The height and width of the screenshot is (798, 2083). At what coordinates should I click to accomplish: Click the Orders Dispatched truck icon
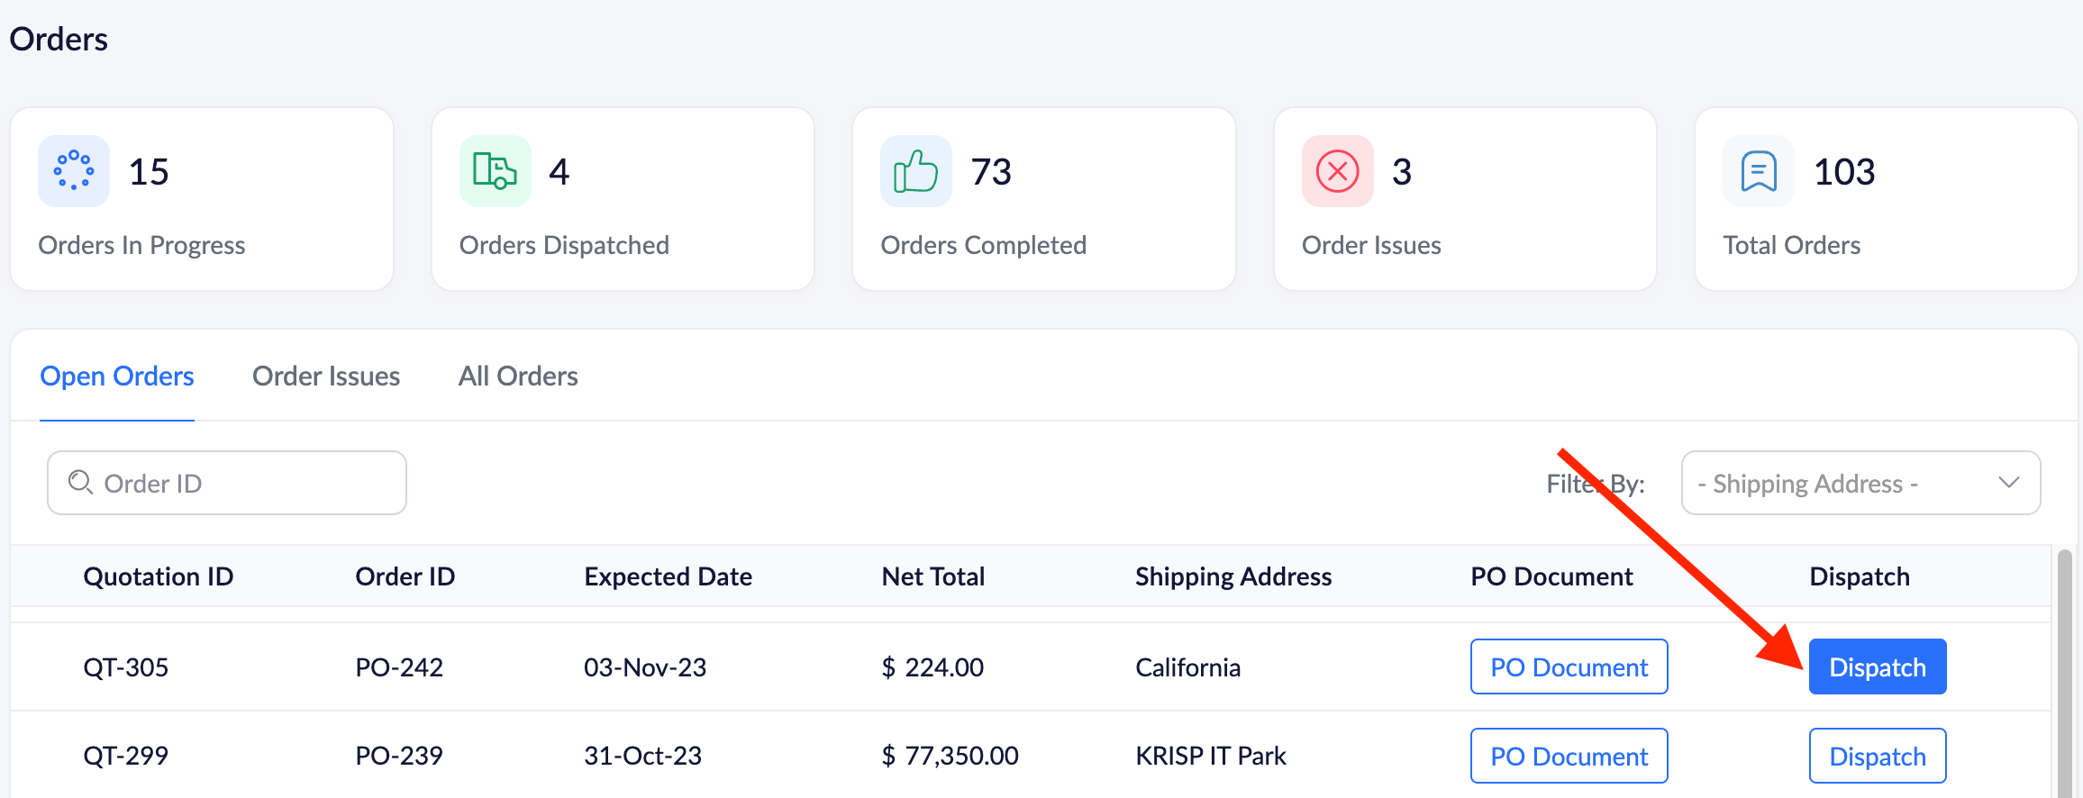point(495,171)
